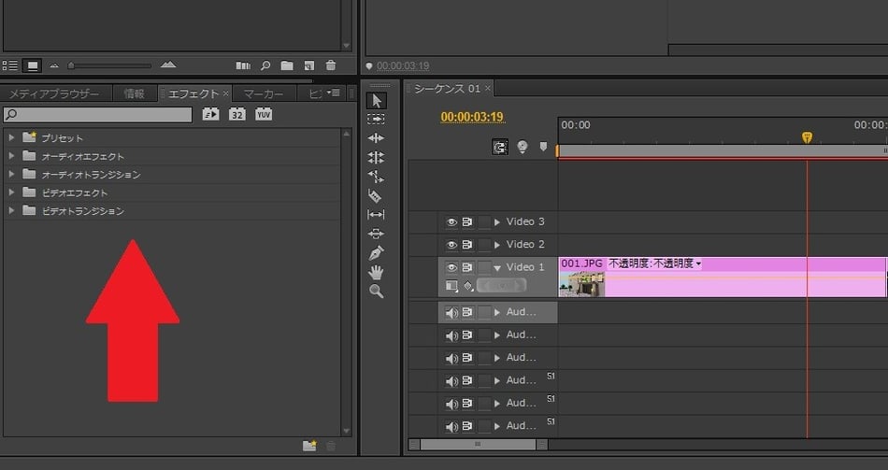This screenshot has width=888, height=470.
Task: Expand the ビデオエフェクト folder
Action: (x=12, y=192)
